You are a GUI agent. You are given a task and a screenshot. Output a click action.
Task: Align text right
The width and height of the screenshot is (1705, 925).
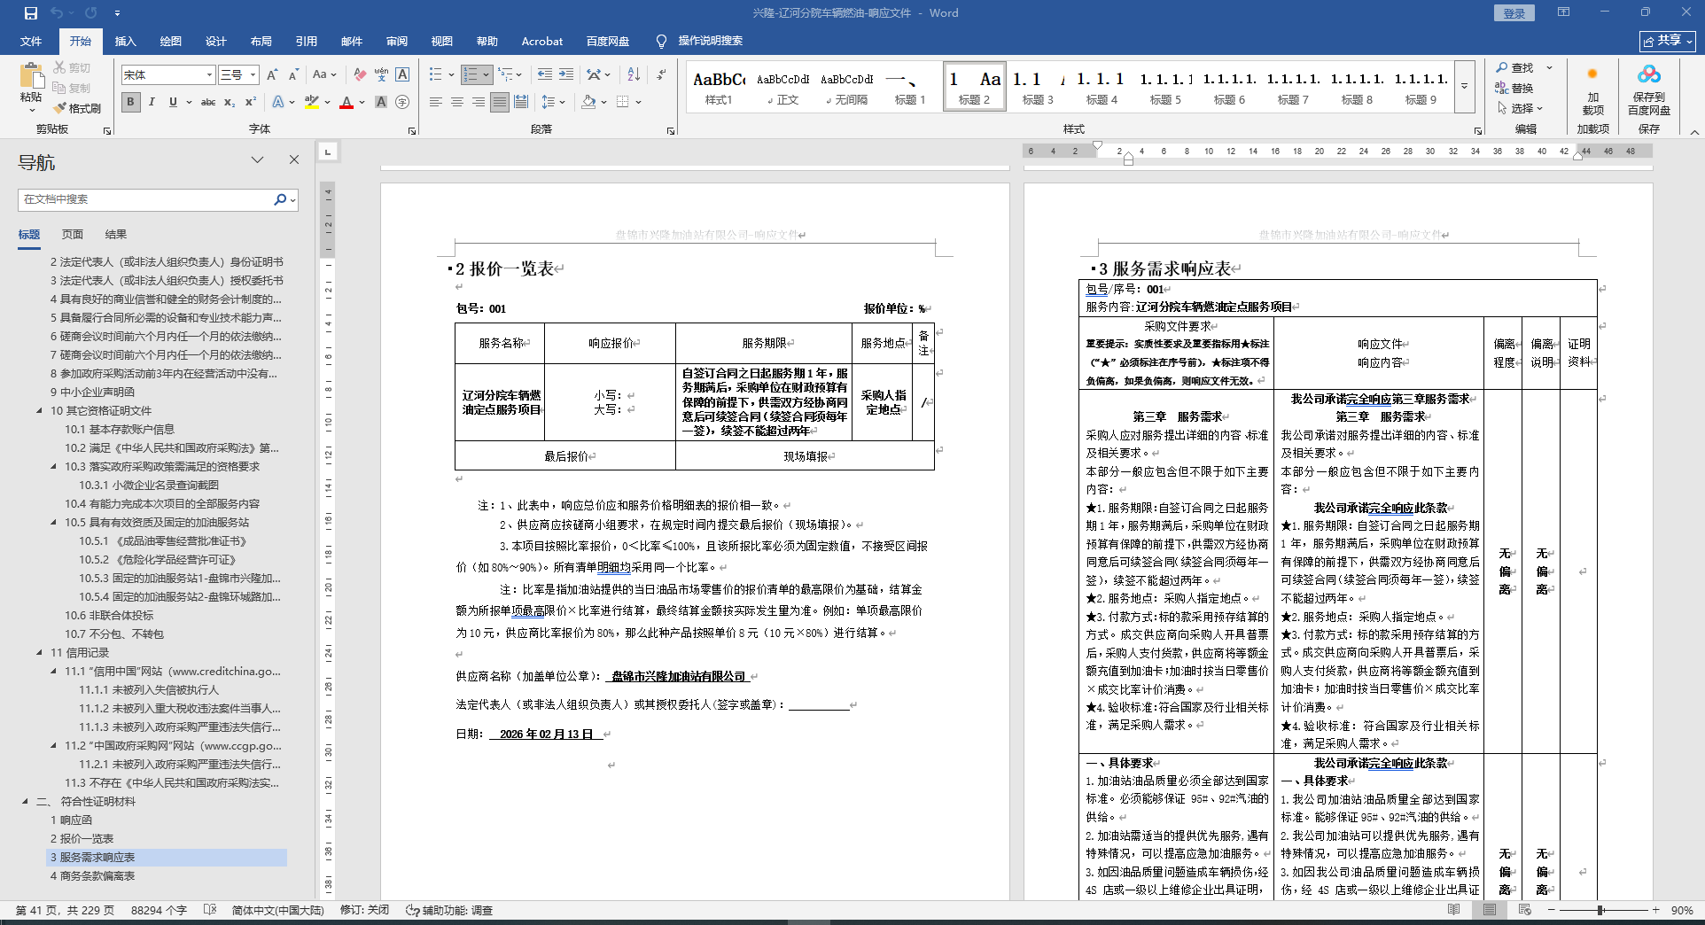[x=479, y=102]
